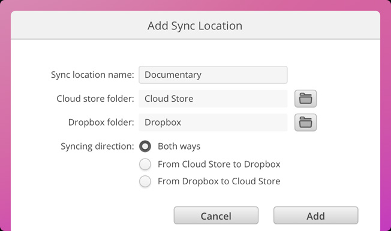
Task: Confirm with the Add button
Action: (x=315, y=215)
